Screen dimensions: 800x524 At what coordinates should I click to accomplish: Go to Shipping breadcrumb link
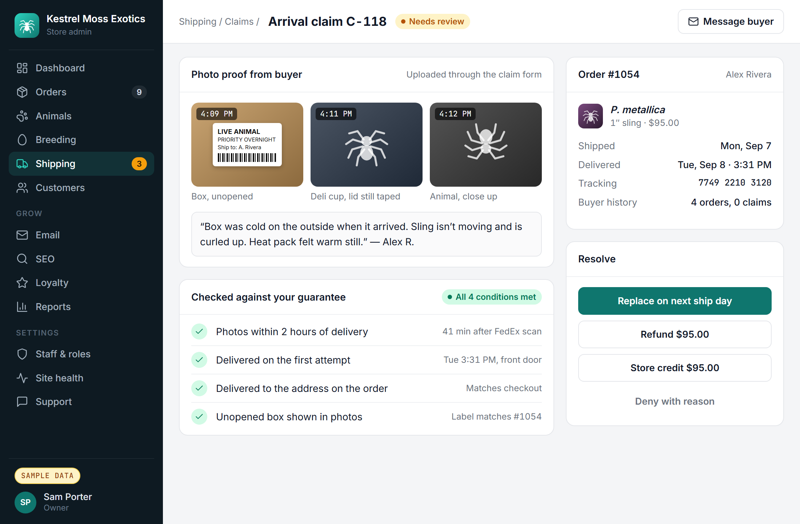point(197,21)
